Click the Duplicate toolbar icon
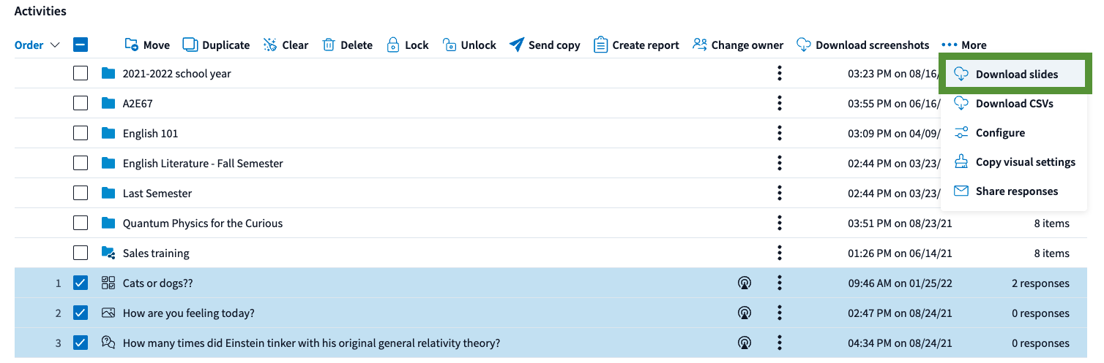Image resolution: width=1104 pixels, height=363 pixels. [x=190, y=45]
